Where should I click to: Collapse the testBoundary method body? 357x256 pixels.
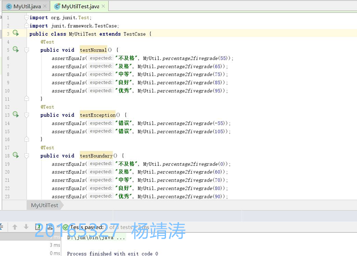[x=27, y=155]
